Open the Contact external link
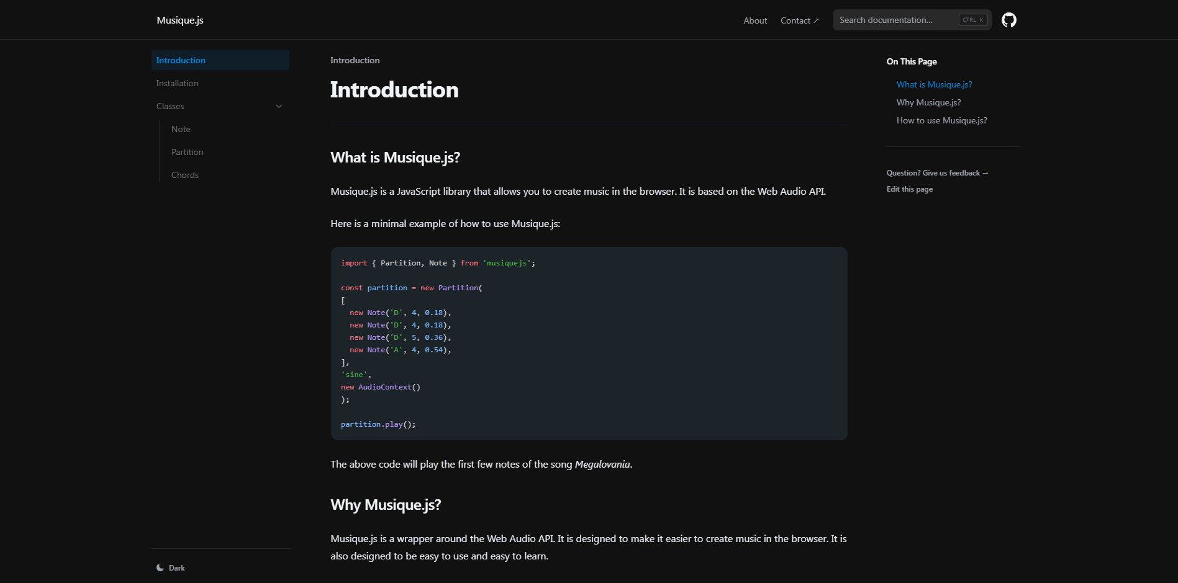The width and height of the screenshot is (1178, 583). tap(799, 20)
